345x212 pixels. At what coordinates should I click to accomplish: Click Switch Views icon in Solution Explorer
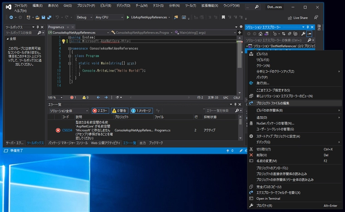[266, 34]
